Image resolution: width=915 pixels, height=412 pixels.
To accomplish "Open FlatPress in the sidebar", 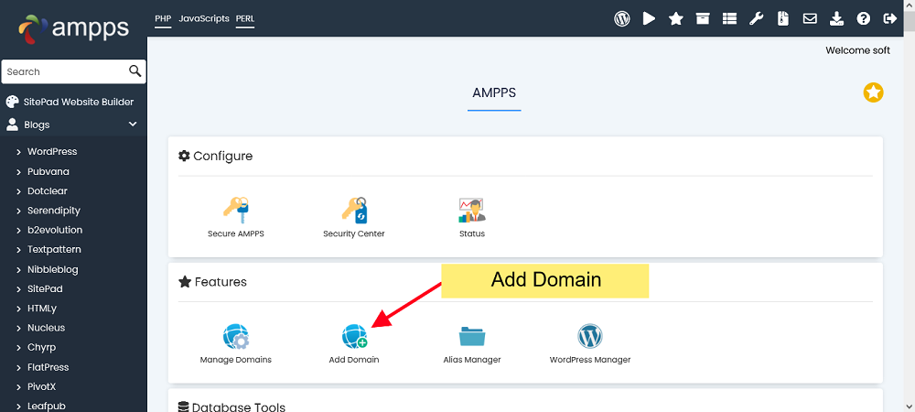I will [x=48, y=367].
